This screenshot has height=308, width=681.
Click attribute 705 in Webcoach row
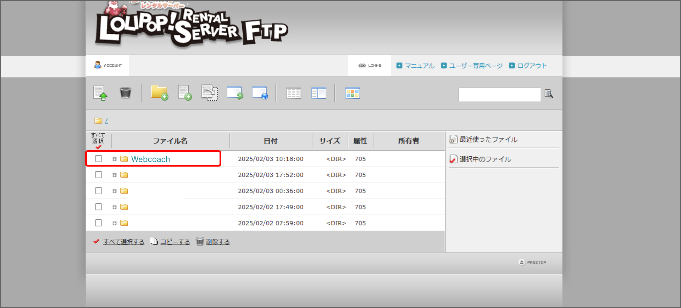click(x=360, y=159)
